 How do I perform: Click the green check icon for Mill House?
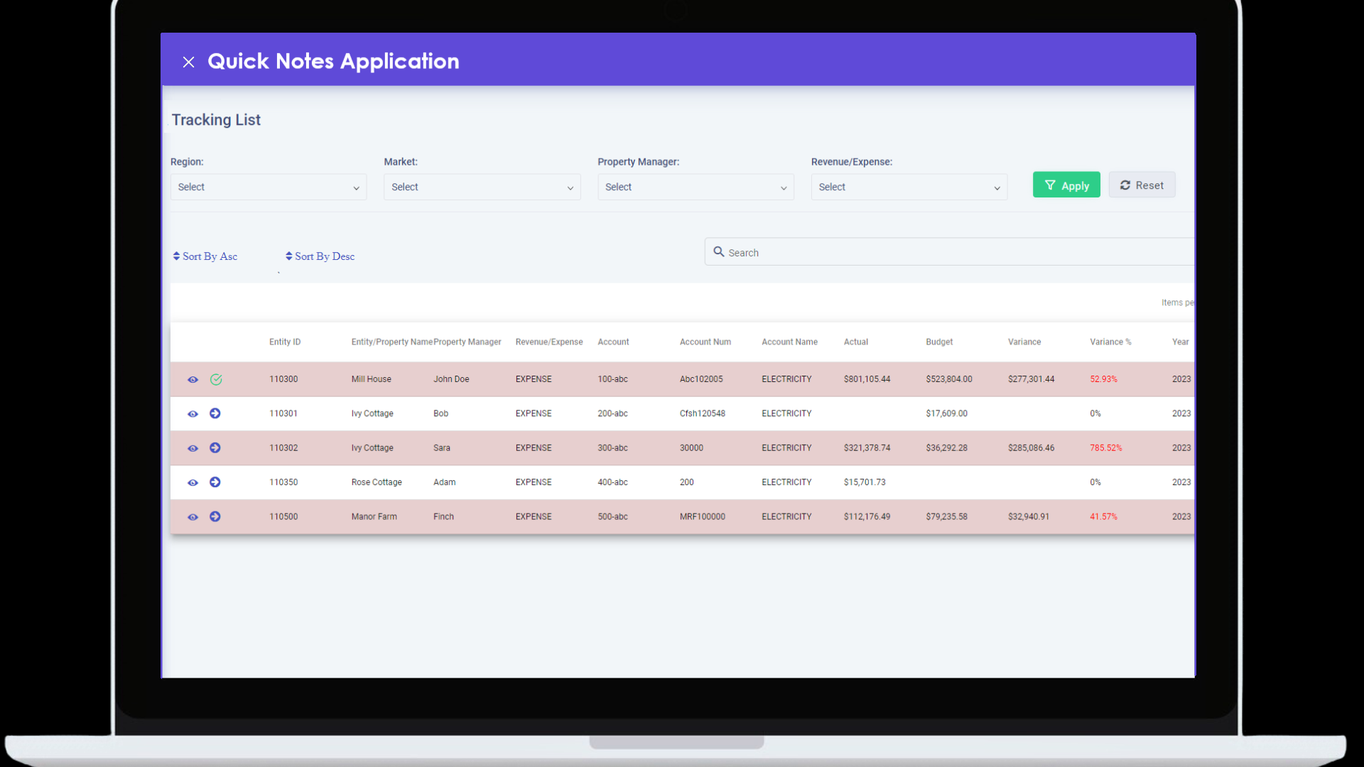pos(216,380)
